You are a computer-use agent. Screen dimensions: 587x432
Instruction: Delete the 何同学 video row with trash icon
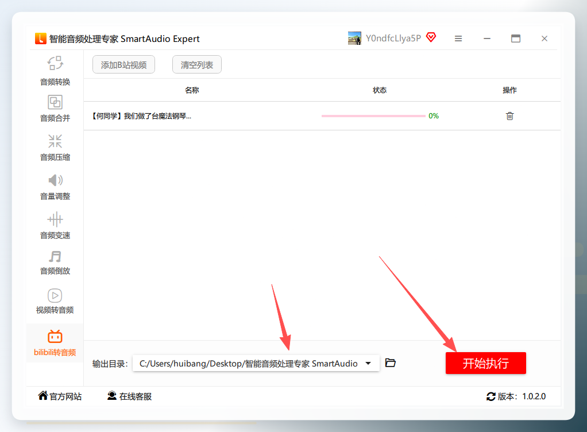509,116
